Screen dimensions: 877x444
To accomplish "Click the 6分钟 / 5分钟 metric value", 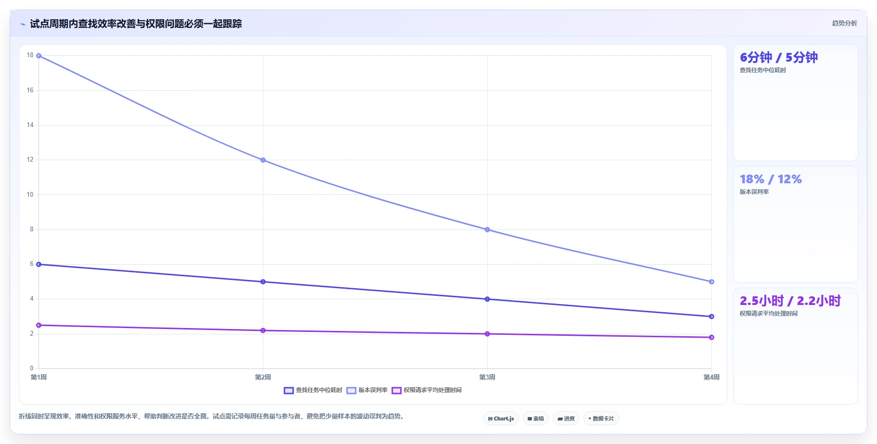I will coord(778,58).
